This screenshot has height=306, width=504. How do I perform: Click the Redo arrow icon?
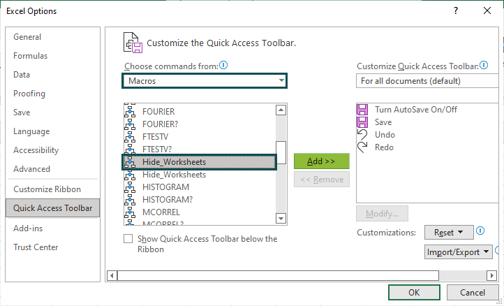coord(362,147)
